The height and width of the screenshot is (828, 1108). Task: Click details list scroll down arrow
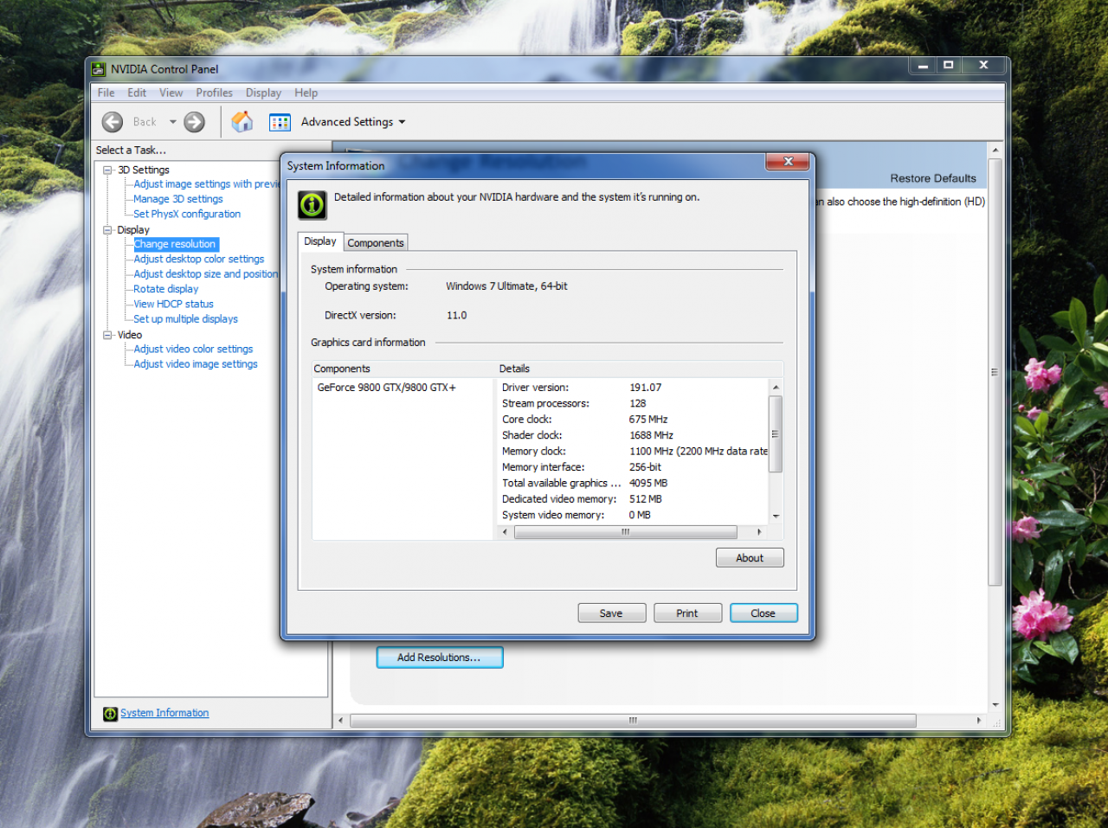776,517
